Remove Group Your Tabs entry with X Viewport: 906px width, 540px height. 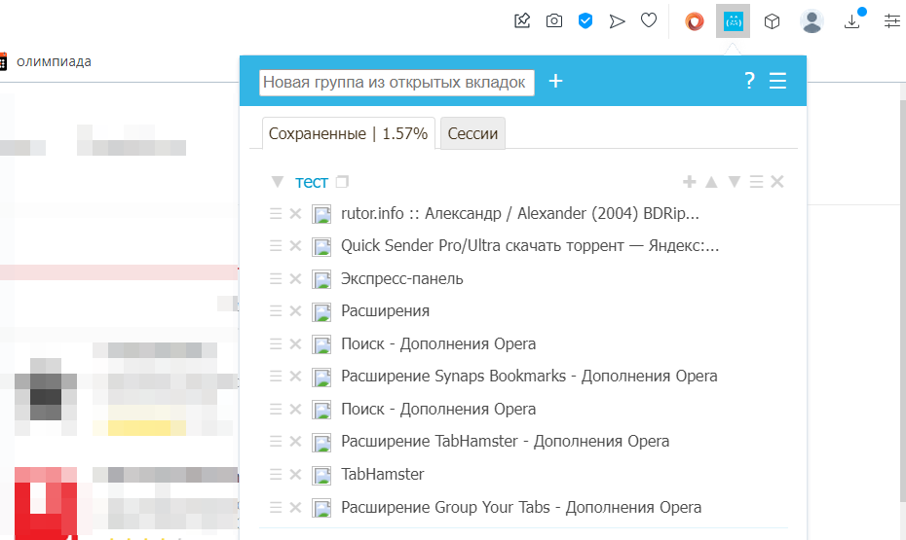point(295,507)
